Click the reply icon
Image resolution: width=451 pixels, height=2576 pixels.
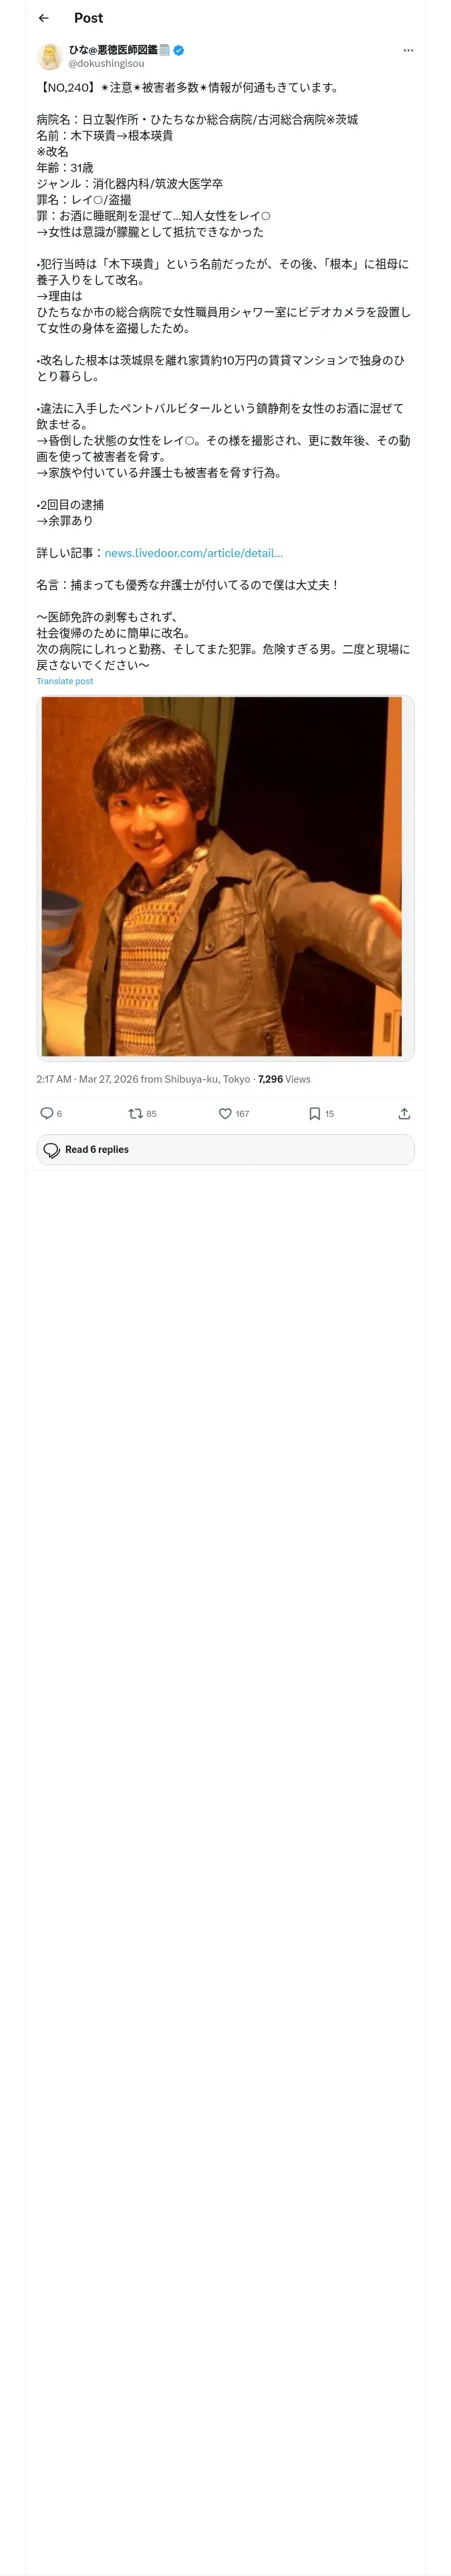pos(46,1113)
